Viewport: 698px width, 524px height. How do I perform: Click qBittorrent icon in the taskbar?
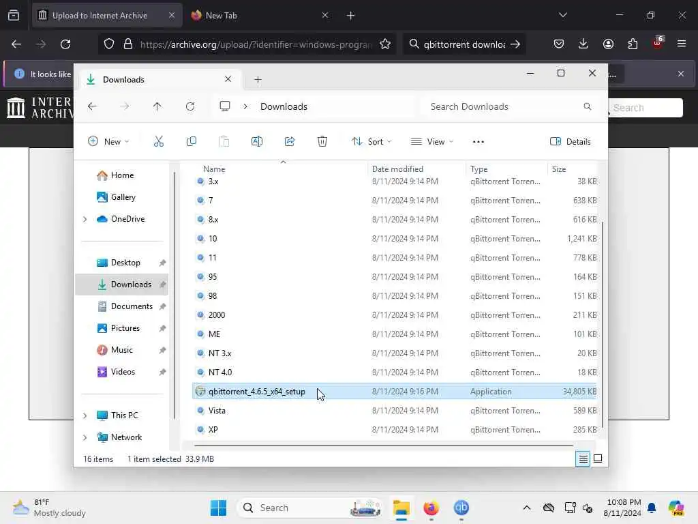[x=461, y=508]
